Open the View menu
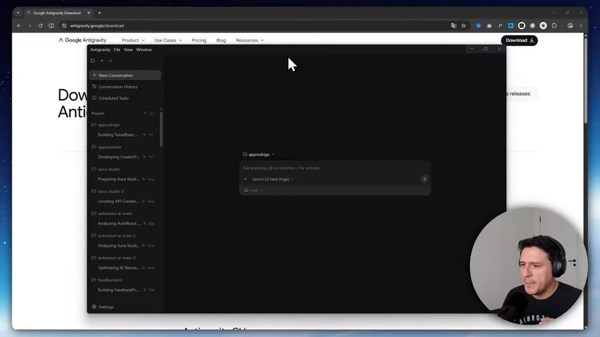Image resolution: width=600 pixels, height=337 pixels. (x=128, y=50)
